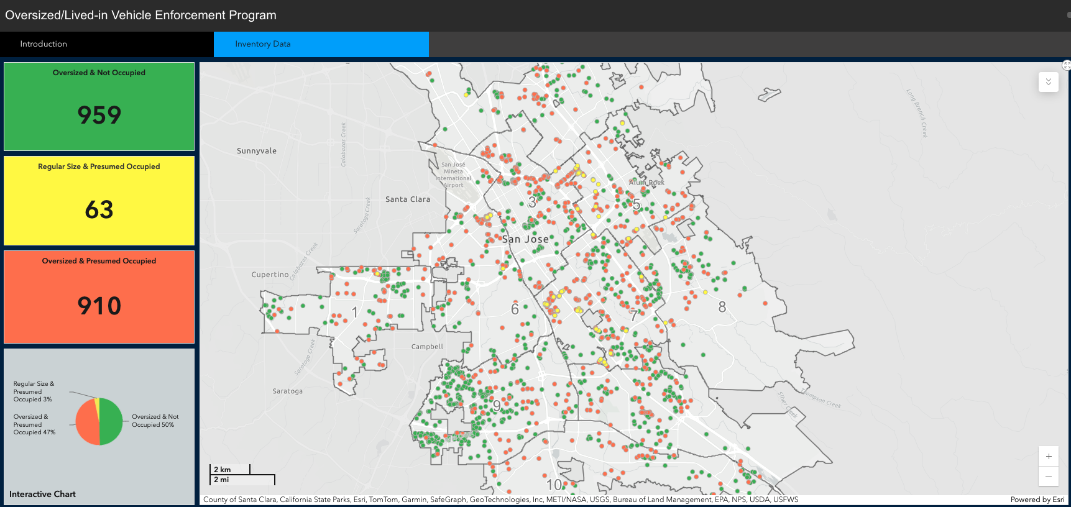Click the map attribution text at bottom

[x=500, y=500]
